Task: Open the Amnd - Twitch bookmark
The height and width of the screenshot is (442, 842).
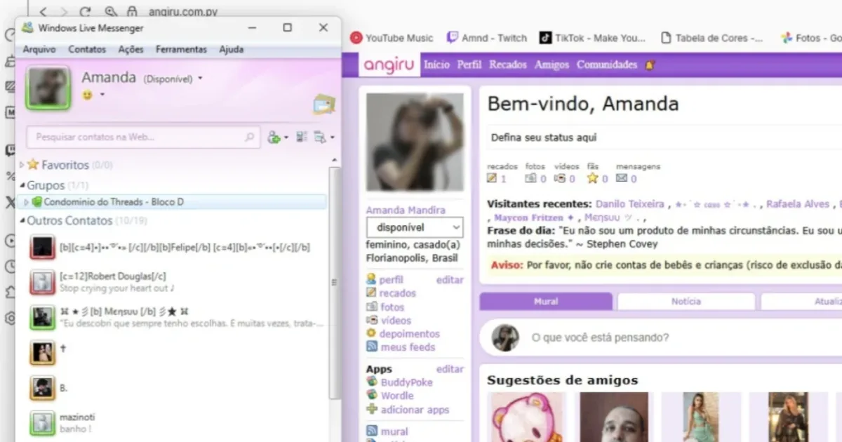Action: click(486, 38)
